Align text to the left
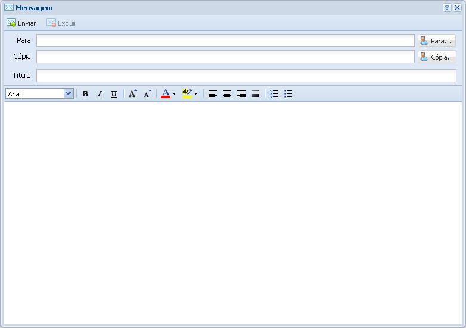 pyautogui.click(x=212, y=94)
